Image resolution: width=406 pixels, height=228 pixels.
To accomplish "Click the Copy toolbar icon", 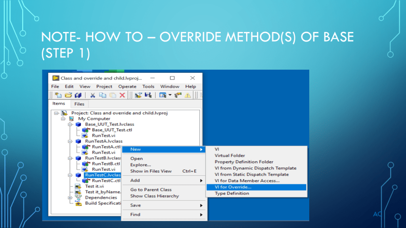I will click(102, 95).
